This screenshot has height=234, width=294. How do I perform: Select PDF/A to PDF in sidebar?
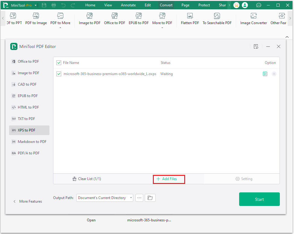click(x=29, y=153)
